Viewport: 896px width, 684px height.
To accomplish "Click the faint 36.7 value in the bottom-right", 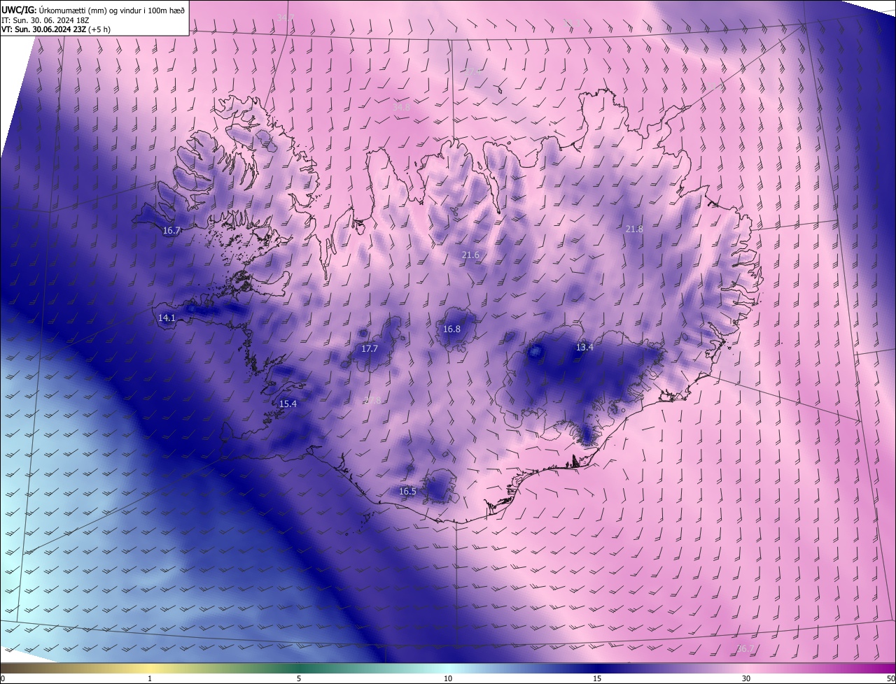I will point(746,648).
